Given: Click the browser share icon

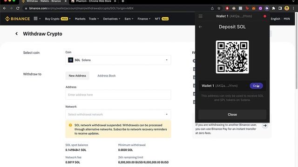Looking at the screenshot, I should (x=212, y=8).
